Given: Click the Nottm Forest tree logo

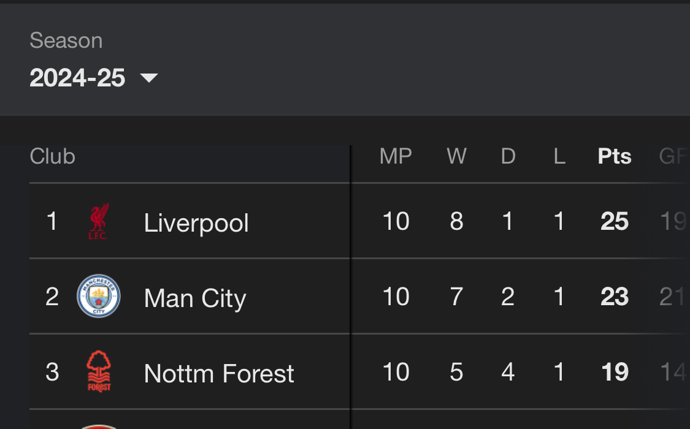Looking at the screenshot, I should point(98,372).
